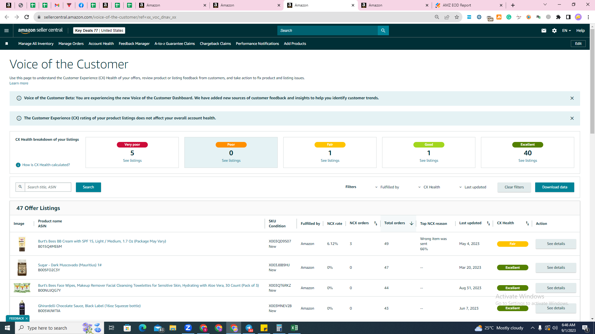Go back to previous page in browser
Viewport: 595px width, 334px height.
coord(7,17)
